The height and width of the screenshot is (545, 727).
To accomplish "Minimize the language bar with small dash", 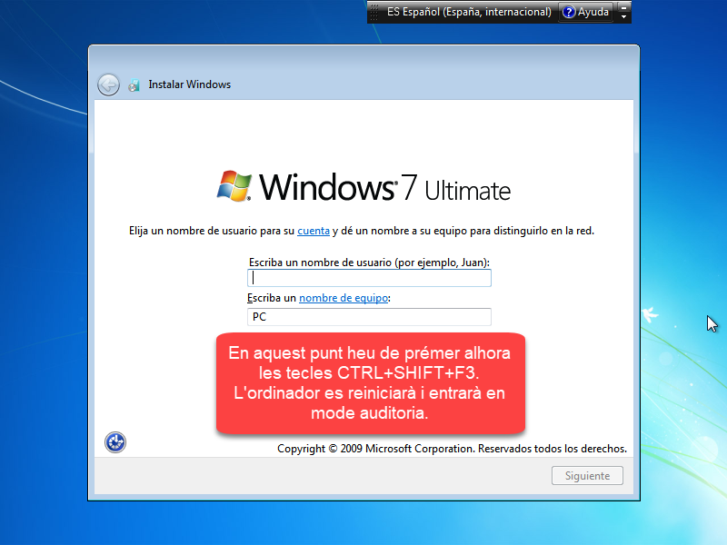I will (623, 7).
